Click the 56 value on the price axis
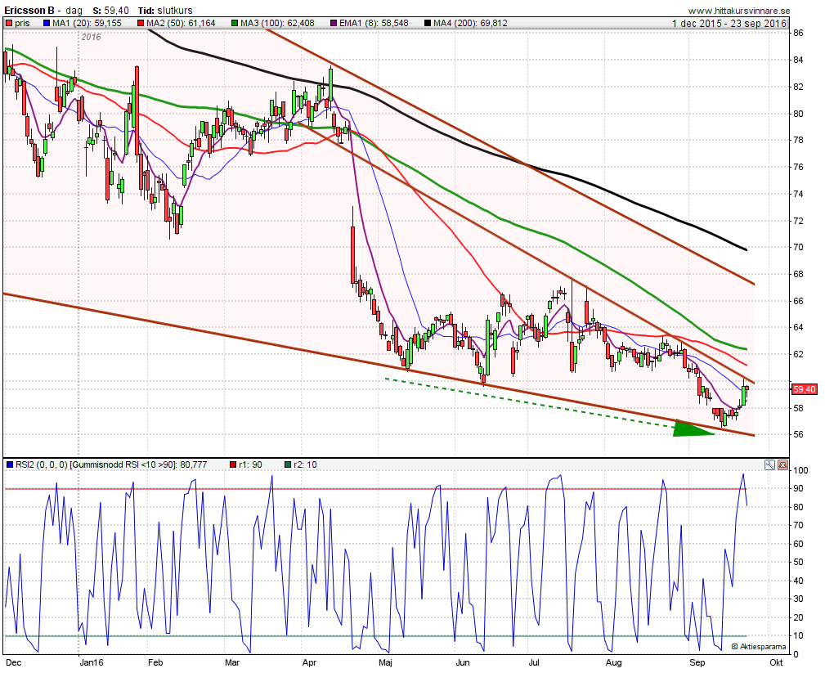The image size is (825, 673). click(798, 435)
